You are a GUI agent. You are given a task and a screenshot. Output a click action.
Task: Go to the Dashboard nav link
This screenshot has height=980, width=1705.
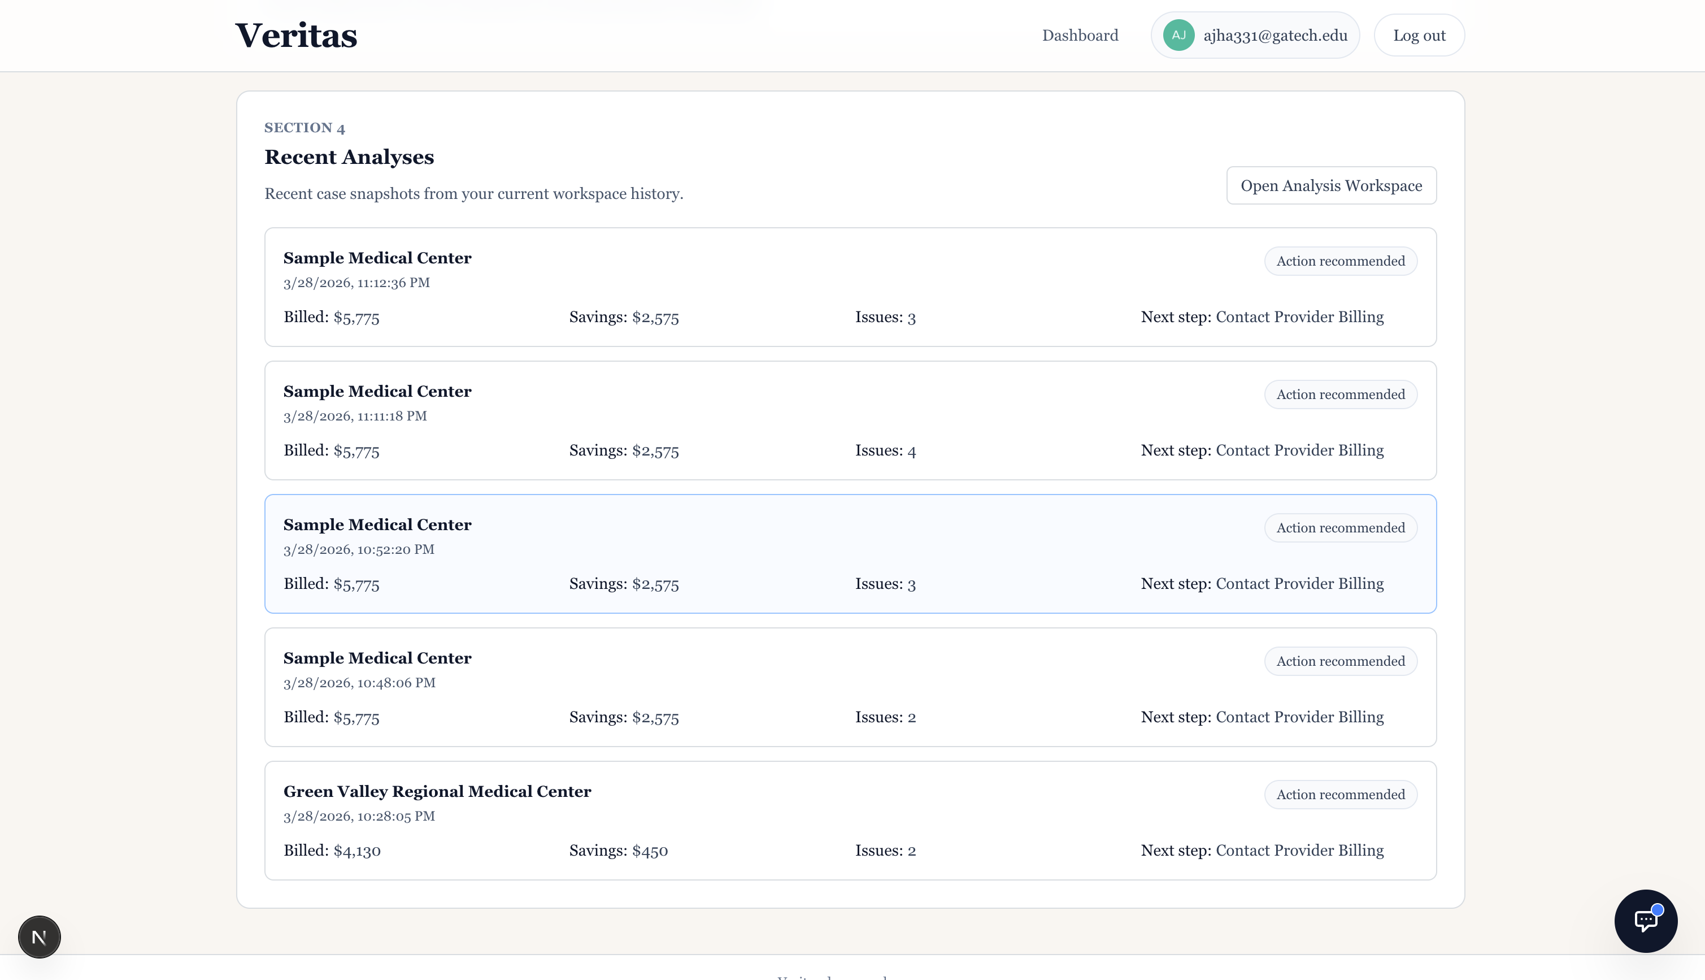coord(1080,36)
